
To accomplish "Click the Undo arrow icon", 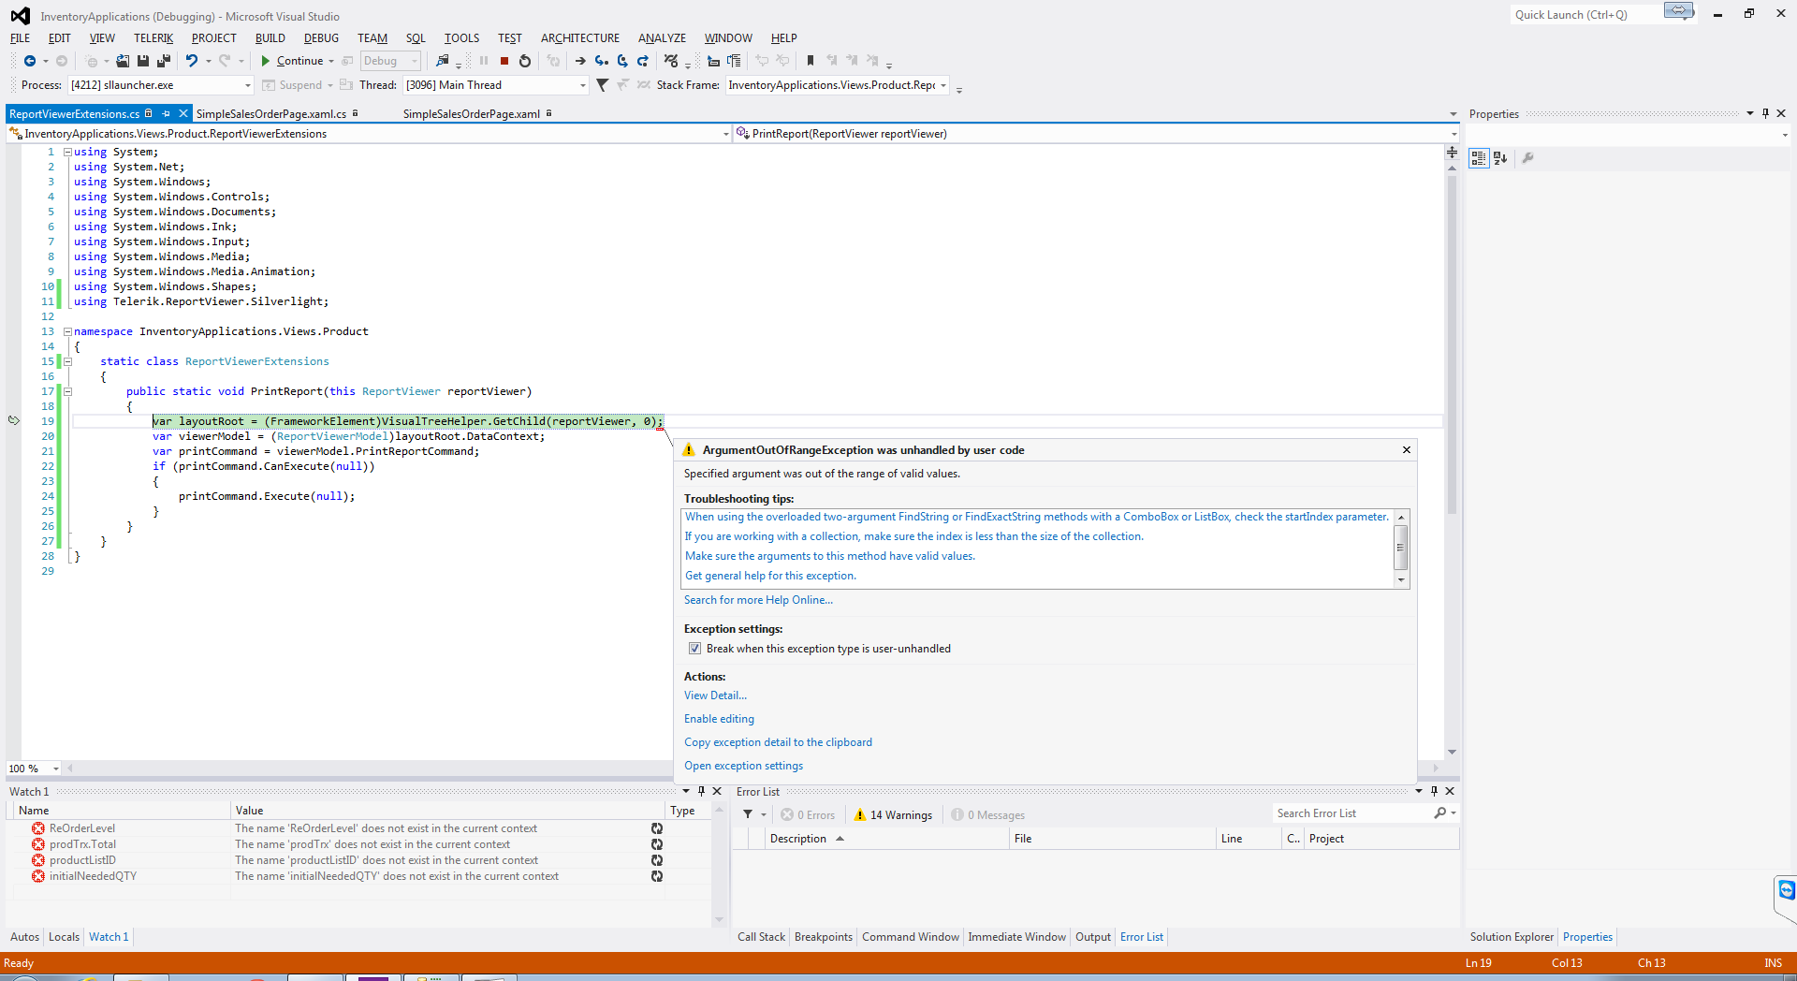I will [192, 61].
